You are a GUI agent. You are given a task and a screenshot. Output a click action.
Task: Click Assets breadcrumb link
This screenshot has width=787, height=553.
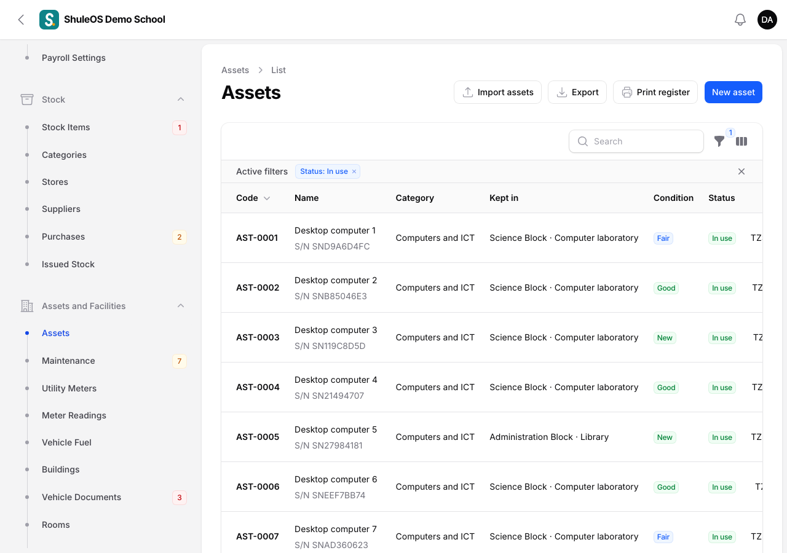(235, 70)
